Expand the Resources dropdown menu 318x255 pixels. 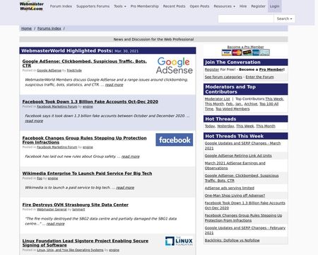pyautogui.click(x=224, y=6)
